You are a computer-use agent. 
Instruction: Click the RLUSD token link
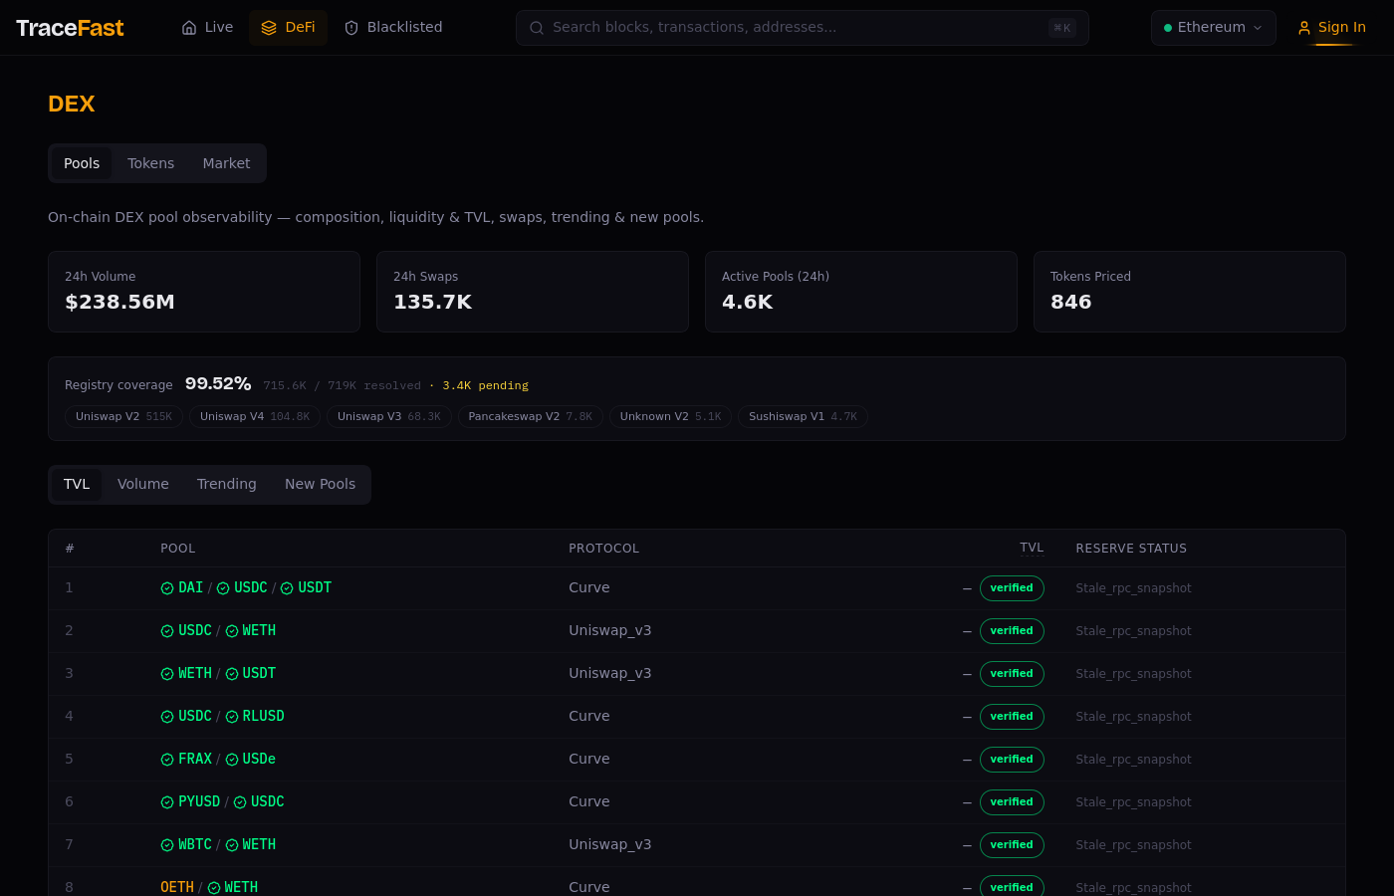click(264, 717)
